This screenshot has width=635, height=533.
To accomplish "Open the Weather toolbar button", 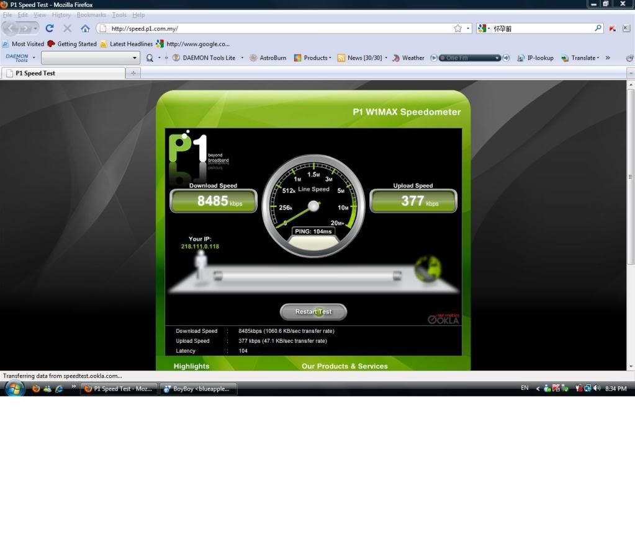I will [408, 58].
